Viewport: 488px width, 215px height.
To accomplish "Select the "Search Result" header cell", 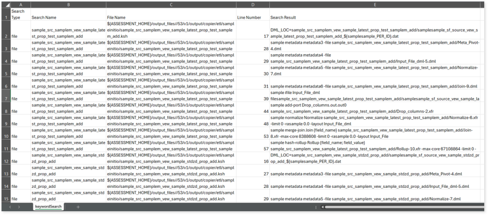I will pyautogui.click(x=375, y=18).
